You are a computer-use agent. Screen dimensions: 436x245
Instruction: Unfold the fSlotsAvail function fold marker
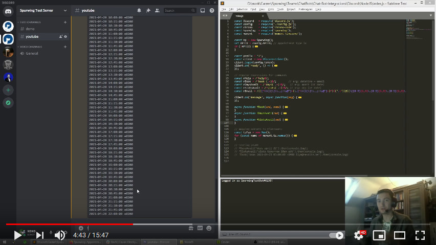click(287, 120)
